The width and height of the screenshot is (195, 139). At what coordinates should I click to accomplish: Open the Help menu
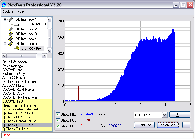pos(20,12)
